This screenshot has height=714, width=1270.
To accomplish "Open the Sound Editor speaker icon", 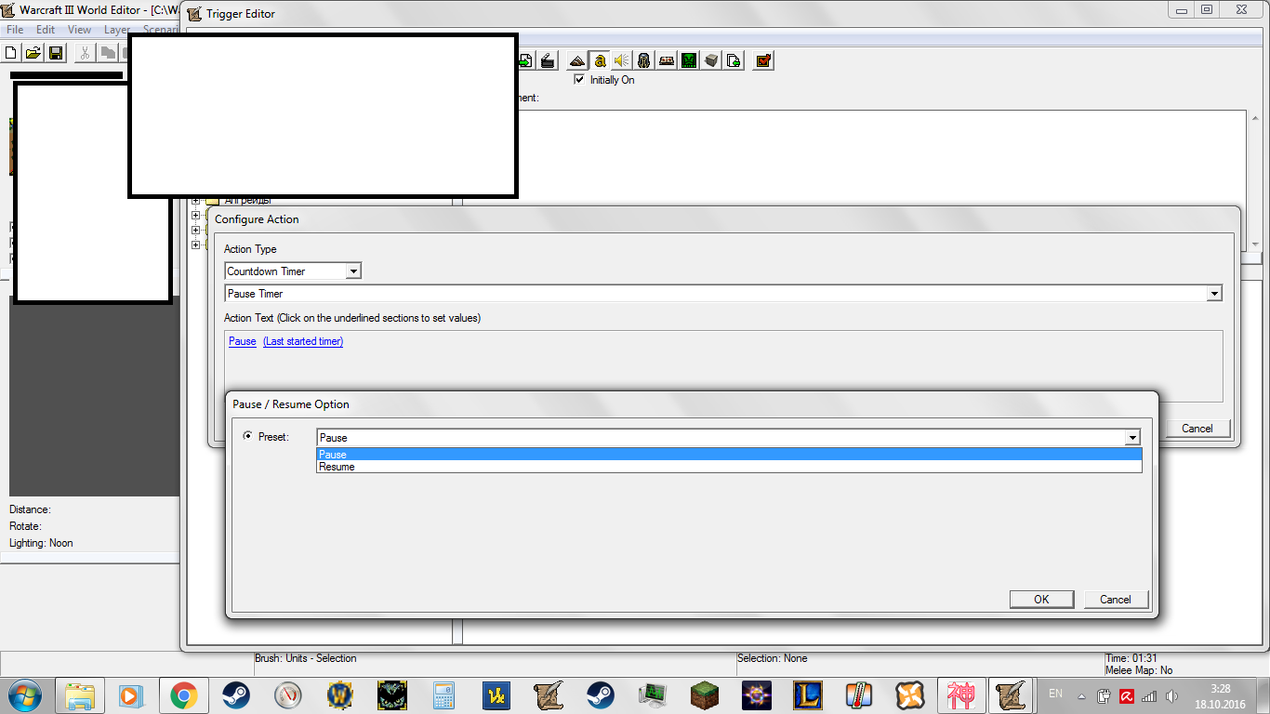I will (x=621, y=60).
